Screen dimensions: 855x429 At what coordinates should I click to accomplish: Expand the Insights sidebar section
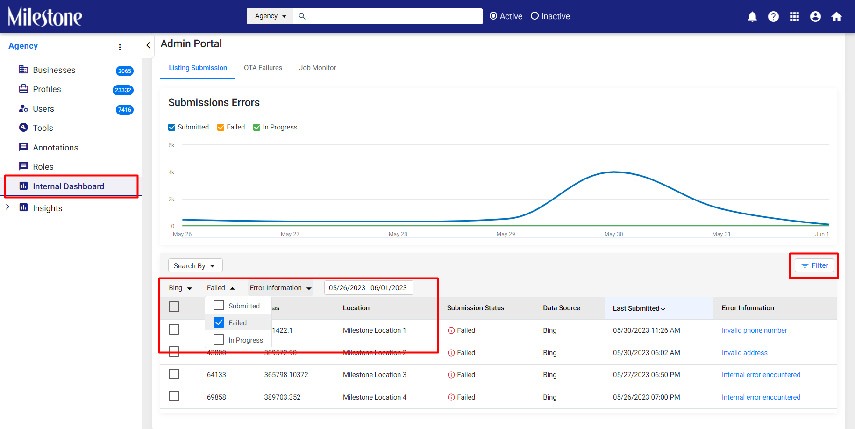7,207
